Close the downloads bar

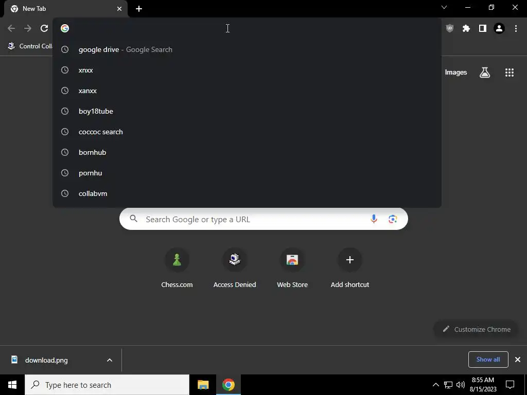point(518,360)
